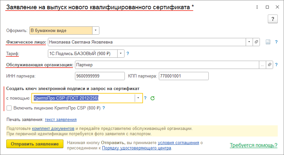This screenshot has width=284, height=155.
Task: Click the ellipsis button in Обслуживающая организация
Action: pyautogui.click(x=262, y=65)
